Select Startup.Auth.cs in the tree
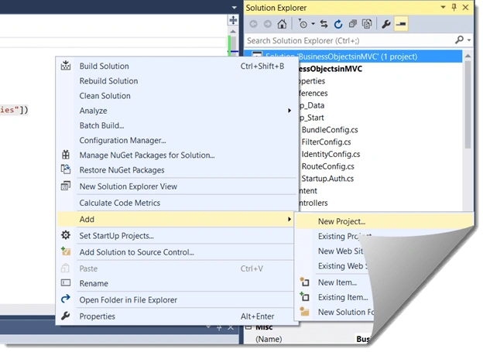Image resolution: width=483 pixels, height=352 pixels. pyautogui.click(x=327, y=179)
